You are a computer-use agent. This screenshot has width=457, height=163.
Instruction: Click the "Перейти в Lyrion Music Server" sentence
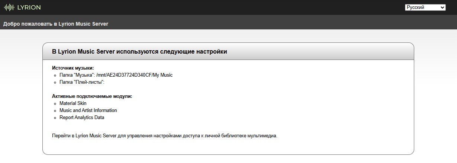tap(165, 135)
